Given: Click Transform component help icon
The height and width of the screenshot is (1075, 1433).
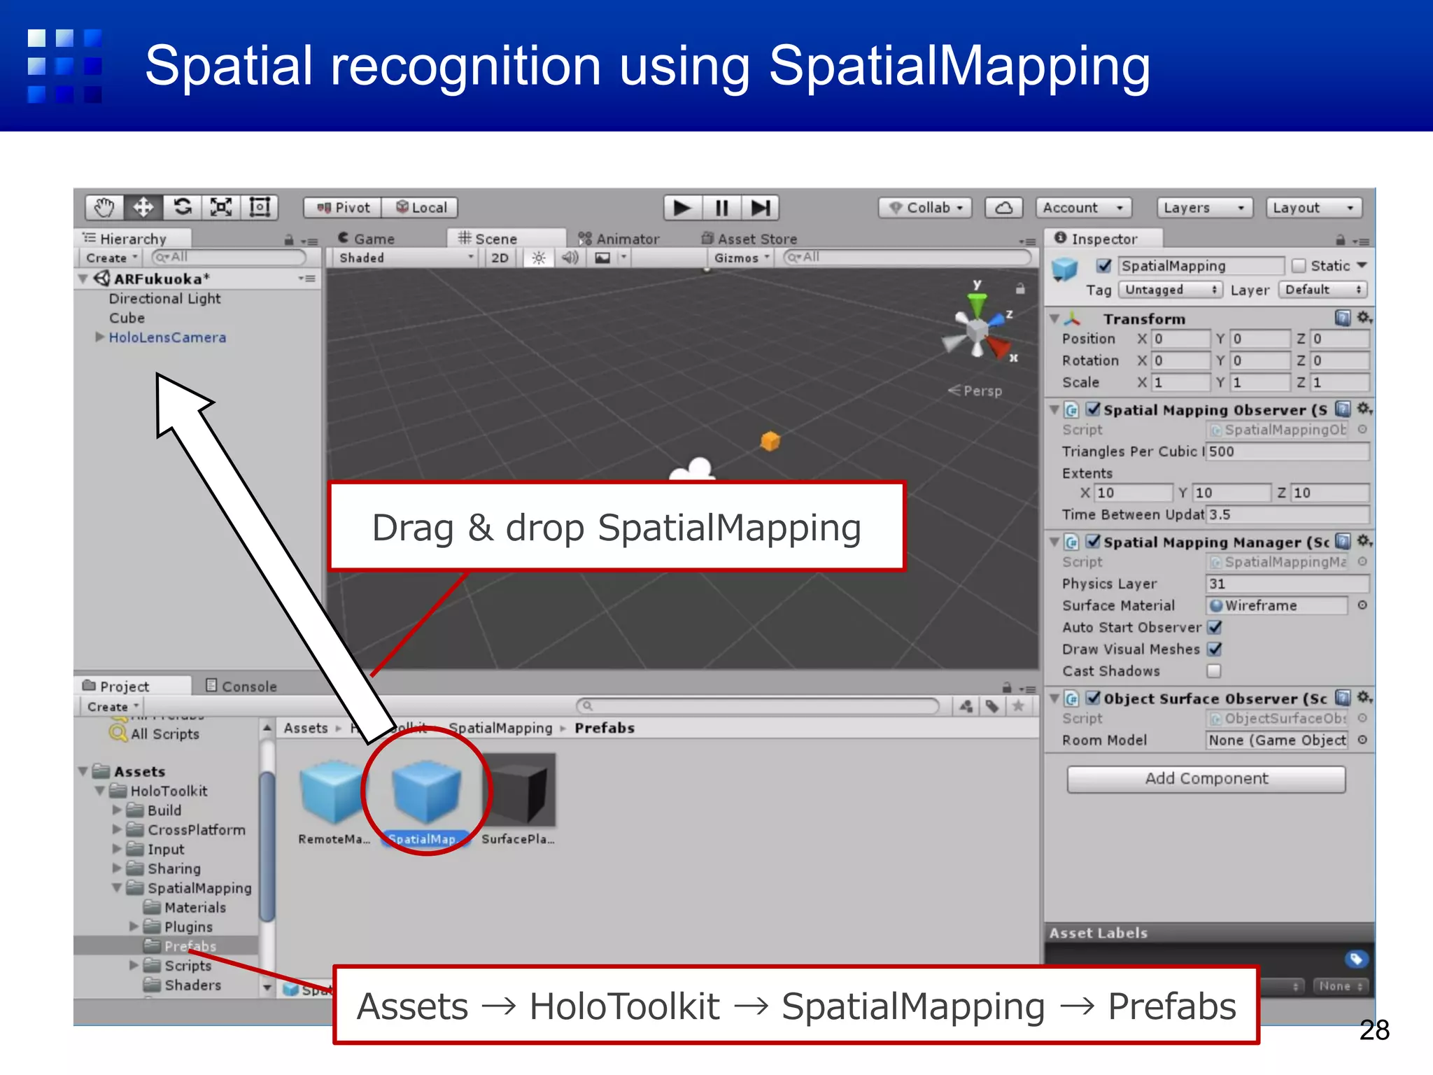Looking at the screenshot, I should tap(1342, 318).
